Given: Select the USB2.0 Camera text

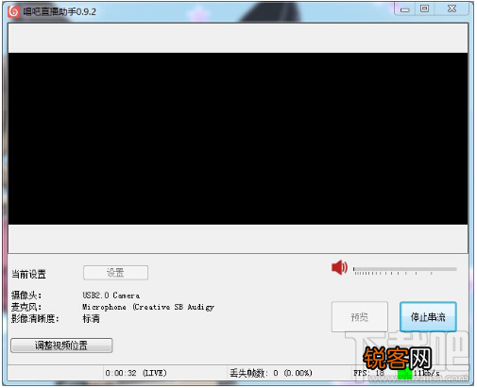Looking at the screenshot, I should pos(111,295).
